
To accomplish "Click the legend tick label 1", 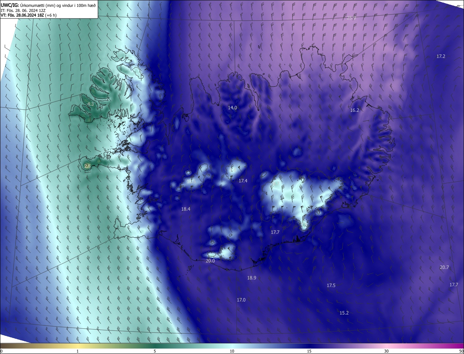I will 78,351.
